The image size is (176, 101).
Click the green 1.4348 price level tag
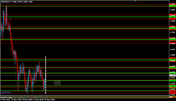(173, 81)
